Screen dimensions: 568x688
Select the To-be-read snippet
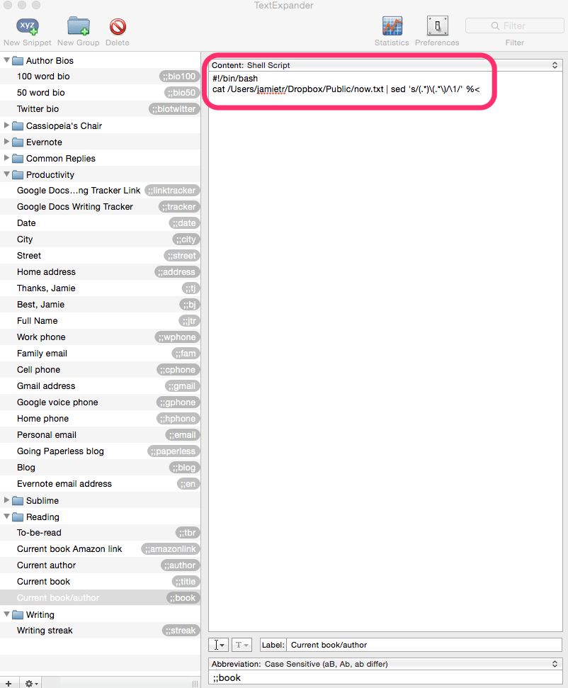[100, 533]
